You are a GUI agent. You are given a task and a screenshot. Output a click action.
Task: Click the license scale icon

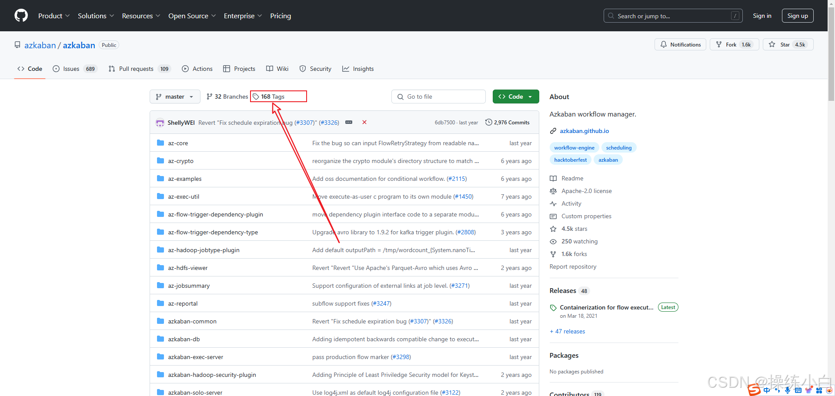[x=553, y=191]
